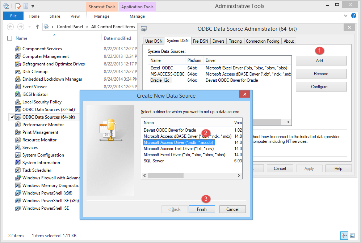Click Defragment and Optimize Drives icon
The image size is (361, 243).
pyautogui.click(x=18, y=64)
